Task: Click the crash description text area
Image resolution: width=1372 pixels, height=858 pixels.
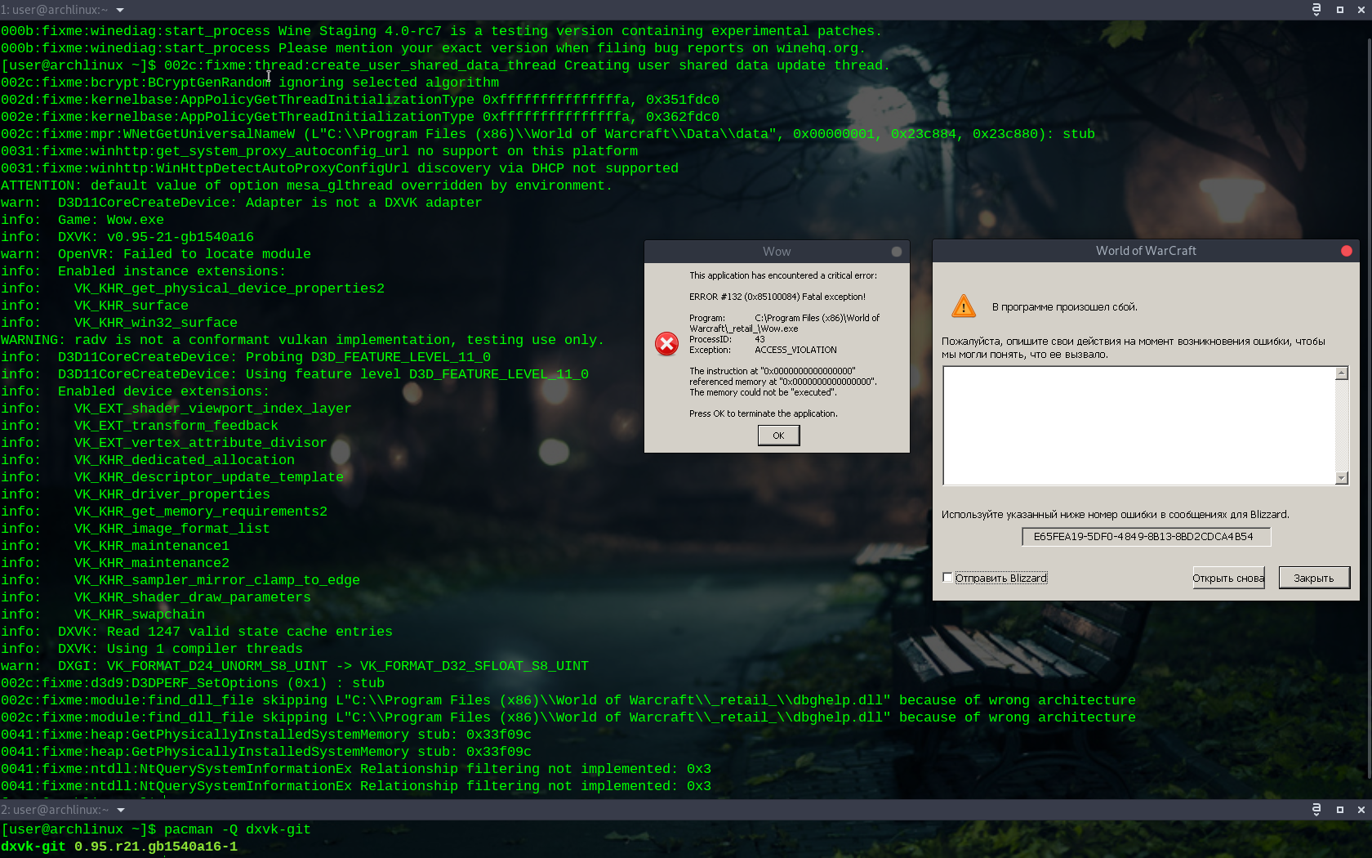Action: pos(1139,426)
